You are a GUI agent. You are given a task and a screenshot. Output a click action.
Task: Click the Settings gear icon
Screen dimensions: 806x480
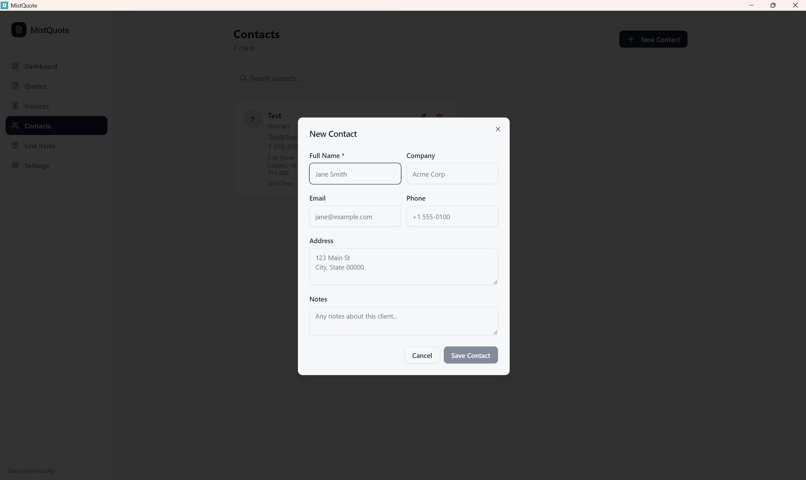coord(15,165)
